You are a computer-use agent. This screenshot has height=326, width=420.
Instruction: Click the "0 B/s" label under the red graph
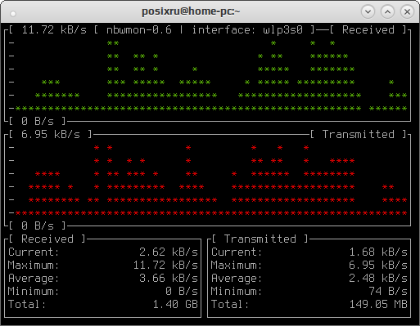point(38,226)
